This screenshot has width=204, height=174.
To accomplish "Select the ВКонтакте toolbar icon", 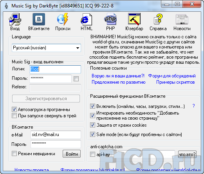I will click(x=39, y=22).
